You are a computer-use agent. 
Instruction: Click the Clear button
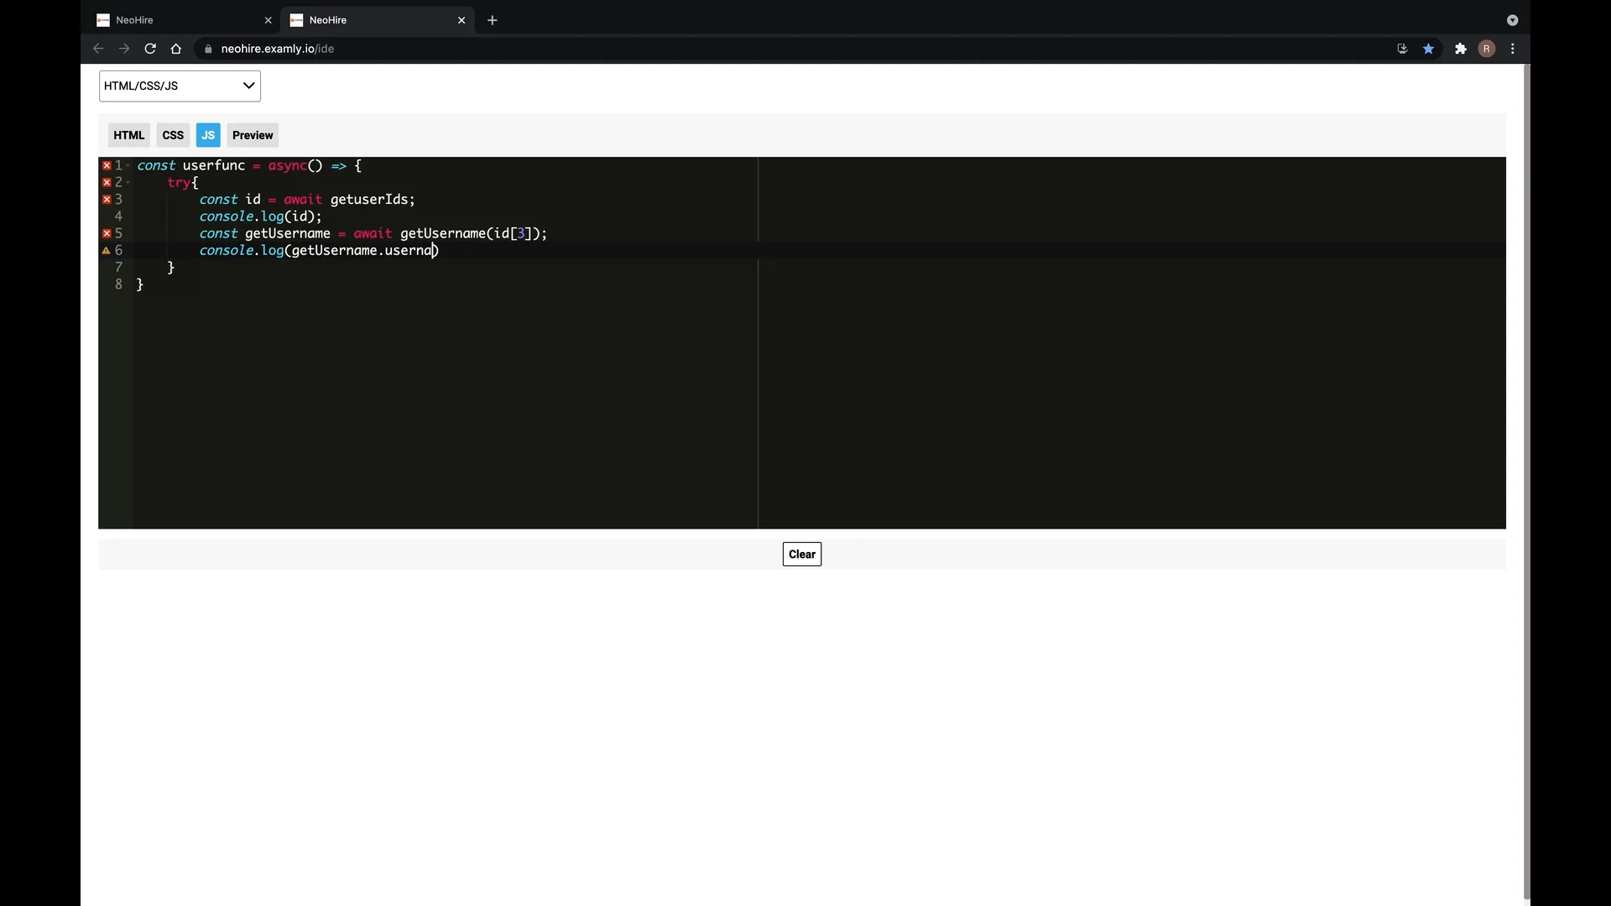tap(801, 554)
